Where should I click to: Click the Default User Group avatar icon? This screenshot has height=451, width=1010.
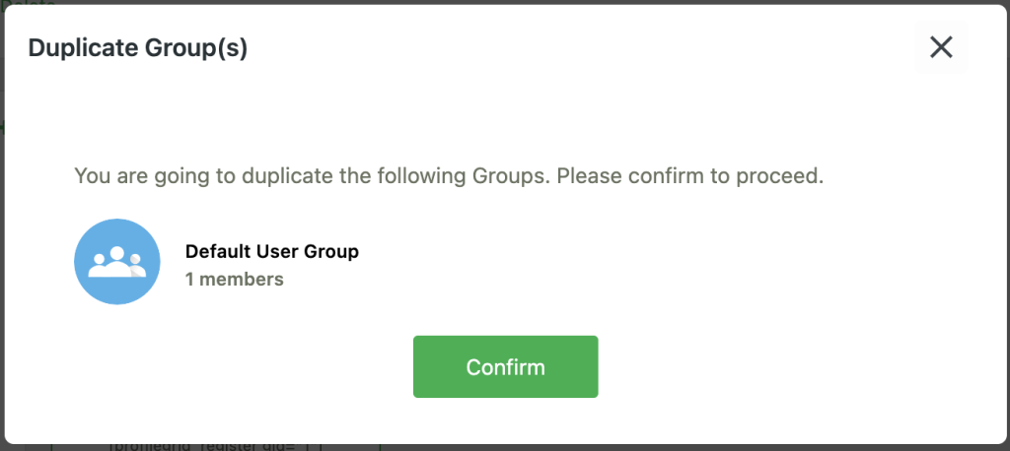click(x=117, y=262)
